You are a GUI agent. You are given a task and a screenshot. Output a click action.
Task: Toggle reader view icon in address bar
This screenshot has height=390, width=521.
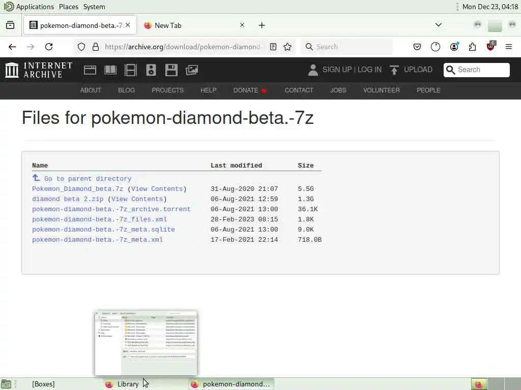click(x=273, y=47)
